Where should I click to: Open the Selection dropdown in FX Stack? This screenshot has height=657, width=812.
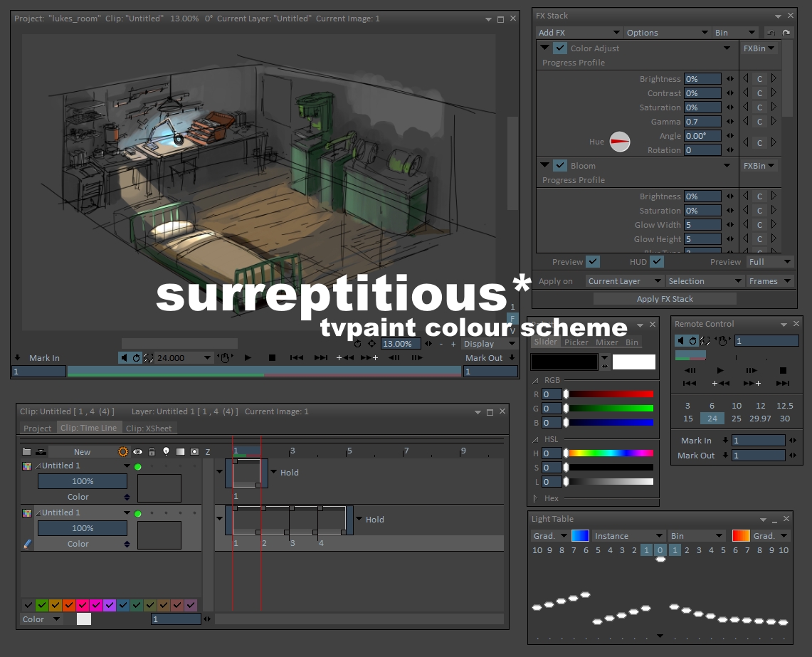coord(705,281)
